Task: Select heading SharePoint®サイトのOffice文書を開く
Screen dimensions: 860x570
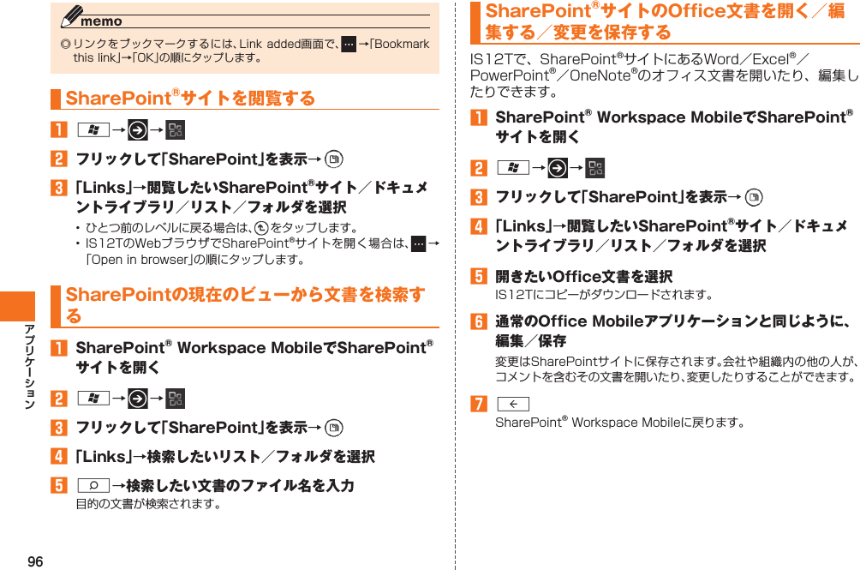Action: point(665,21)
